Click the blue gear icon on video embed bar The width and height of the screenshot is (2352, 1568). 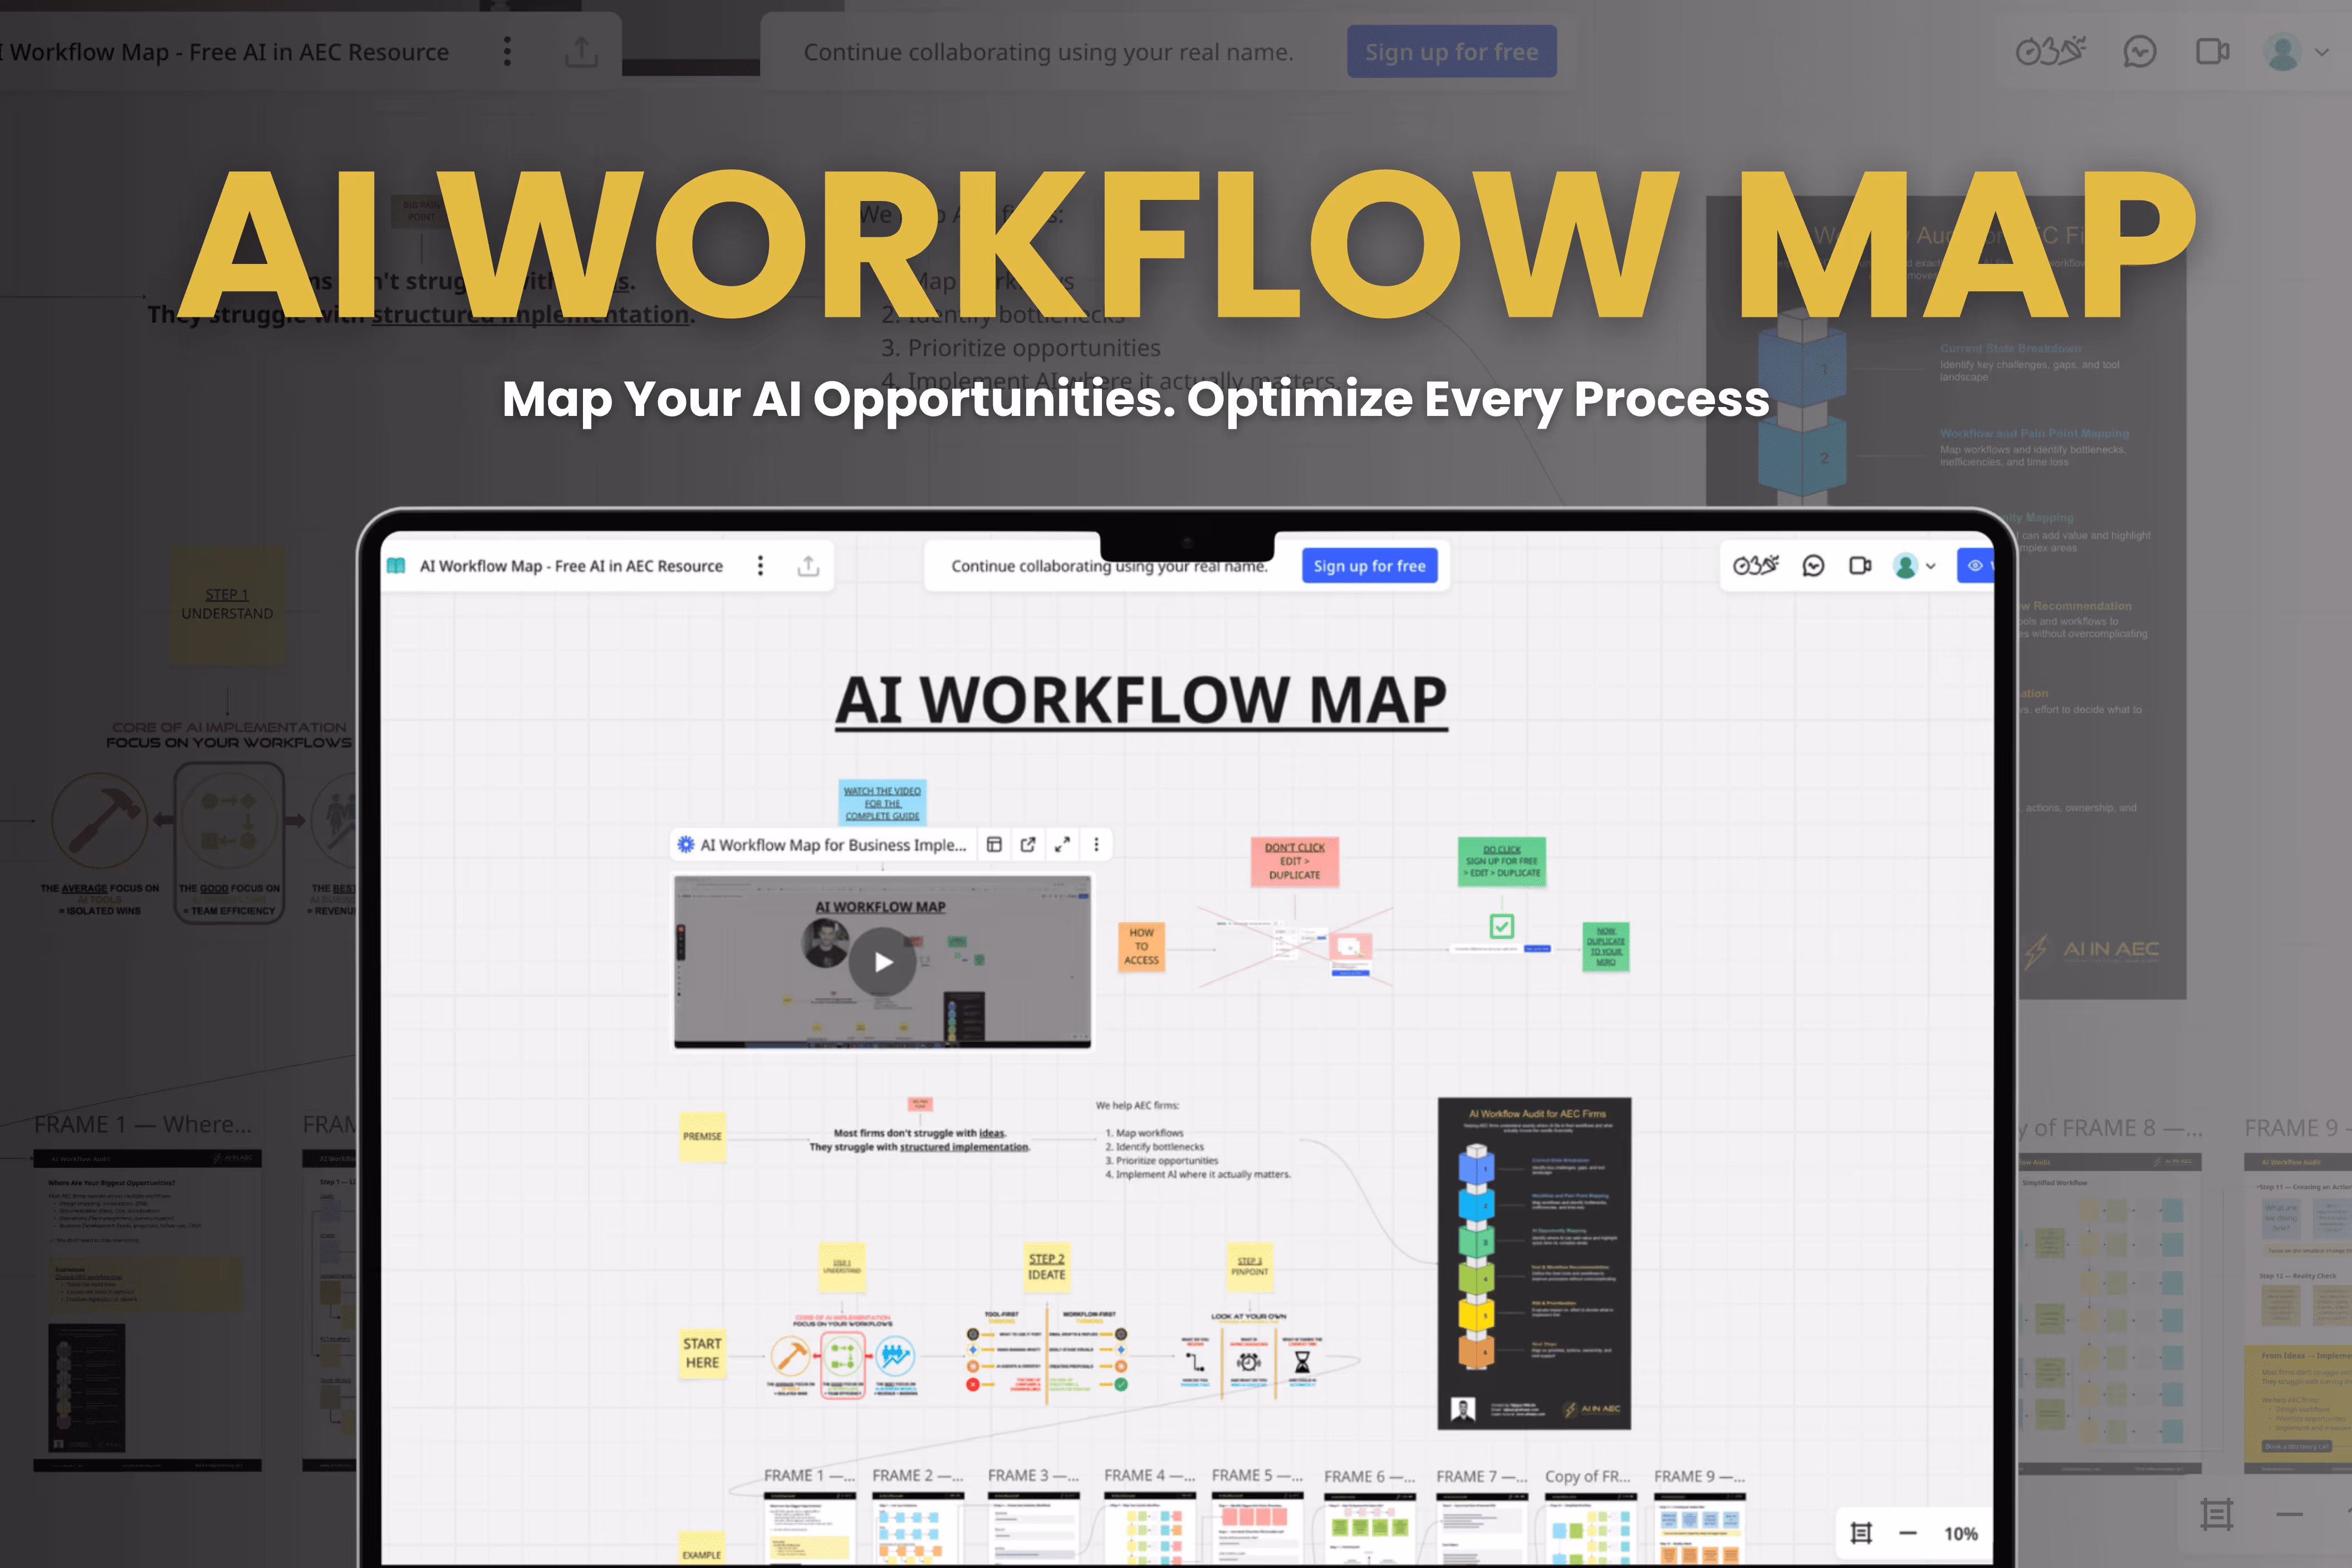coord(686,845)
